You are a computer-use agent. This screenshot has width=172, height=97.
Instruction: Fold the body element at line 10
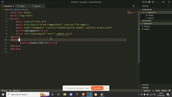pyautogui.click(x=9, y=40)
